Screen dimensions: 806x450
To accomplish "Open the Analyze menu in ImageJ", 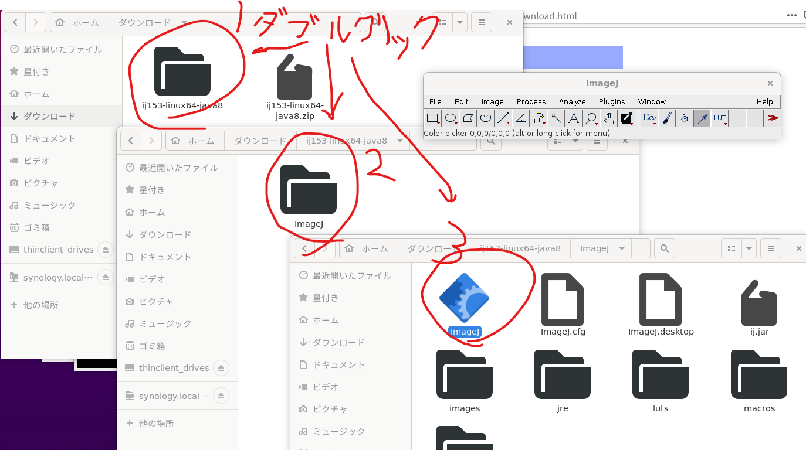I will coord(573,101).
